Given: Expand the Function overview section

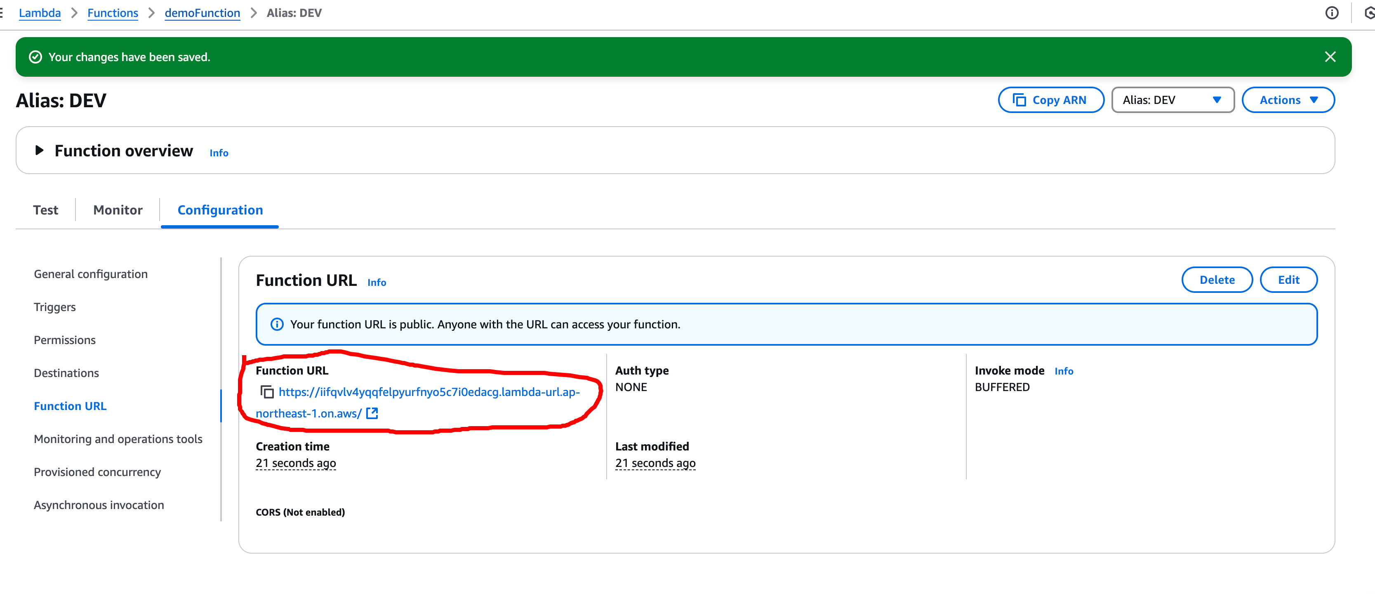Looking at the screenshot, I should click(39, 151).
